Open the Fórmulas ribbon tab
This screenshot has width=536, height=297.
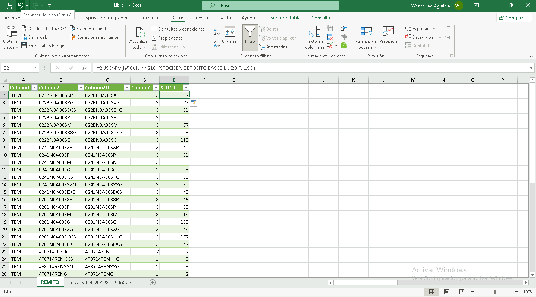click(150, 18)
